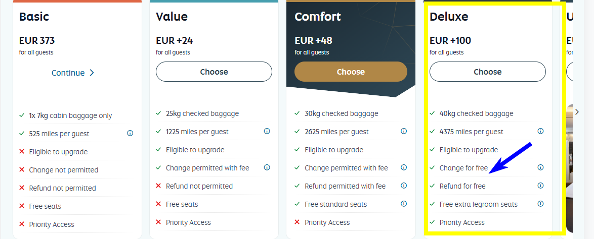The image size is (594, 239).
Task: Click info icon for Comfort free standard seats
Action: pos(403,204)
